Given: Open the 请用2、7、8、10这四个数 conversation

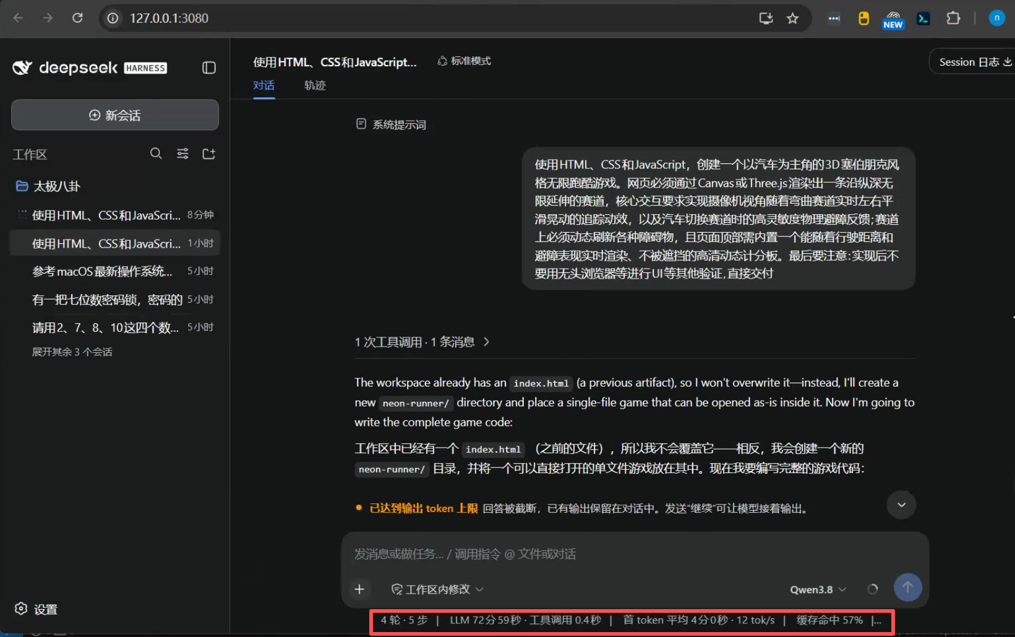Looking at the screenshot, I should click(x=115, y=327).
